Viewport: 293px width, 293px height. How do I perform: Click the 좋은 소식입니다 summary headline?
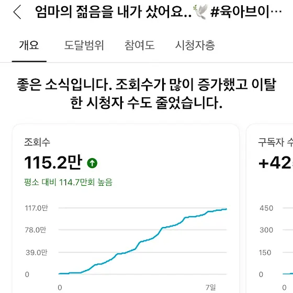pyautogui.click(x=146, y=94)
